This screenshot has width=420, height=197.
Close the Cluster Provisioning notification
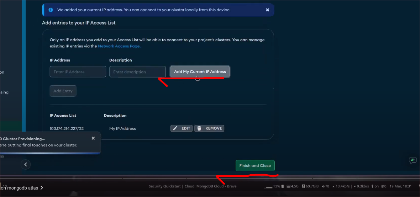pos(93,138)
